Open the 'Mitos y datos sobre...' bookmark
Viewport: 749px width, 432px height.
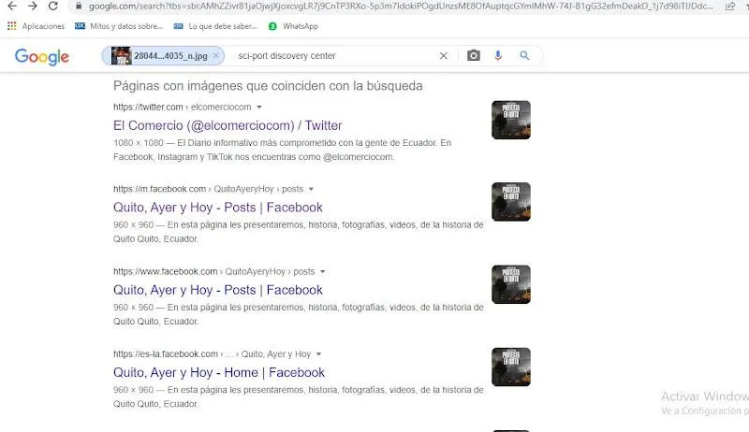pyautogui.click(x=119, y=26)
